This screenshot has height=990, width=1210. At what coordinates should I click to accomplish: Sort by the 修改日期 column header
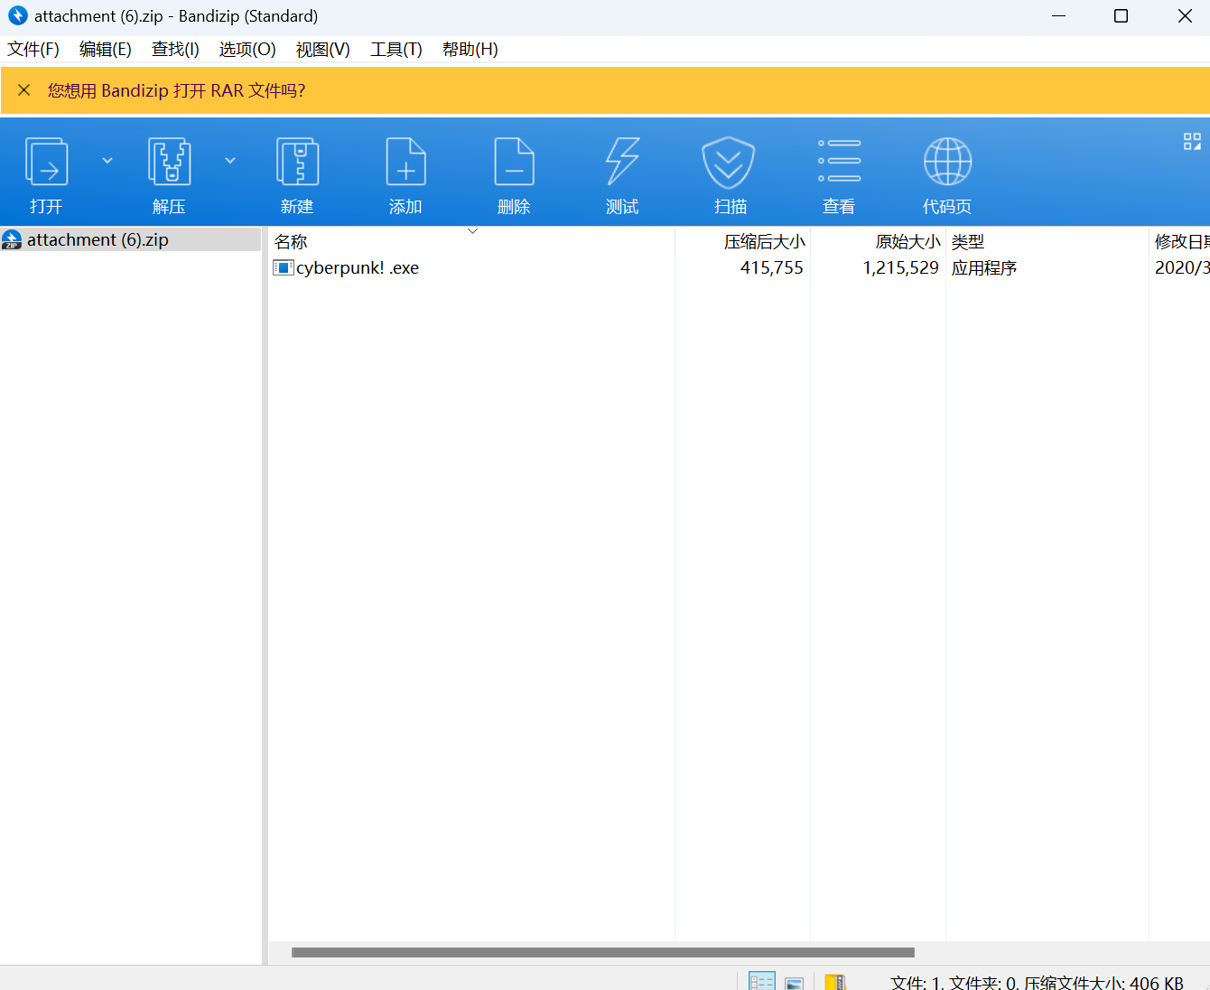[1182, 242]
